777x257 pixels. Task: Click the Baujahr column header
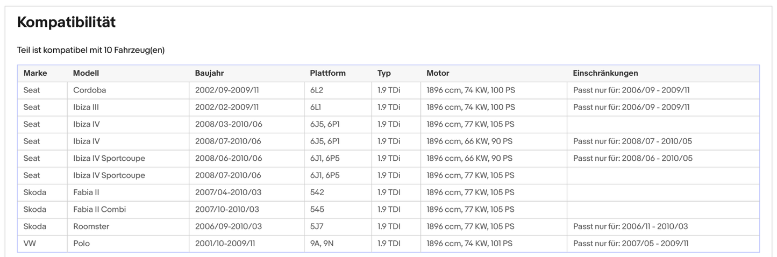[x=209, y=73]
